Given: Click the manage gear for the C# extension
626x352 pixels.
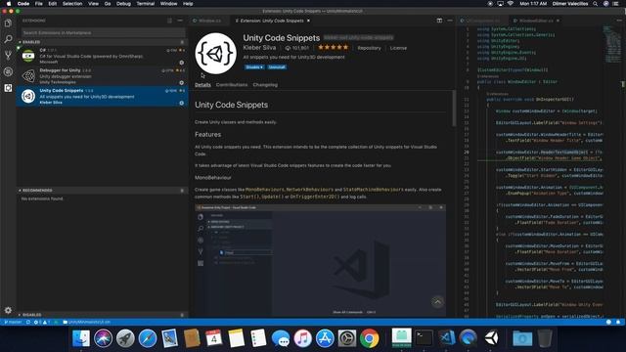Looking at the screenshot, I should click(182, 63).
